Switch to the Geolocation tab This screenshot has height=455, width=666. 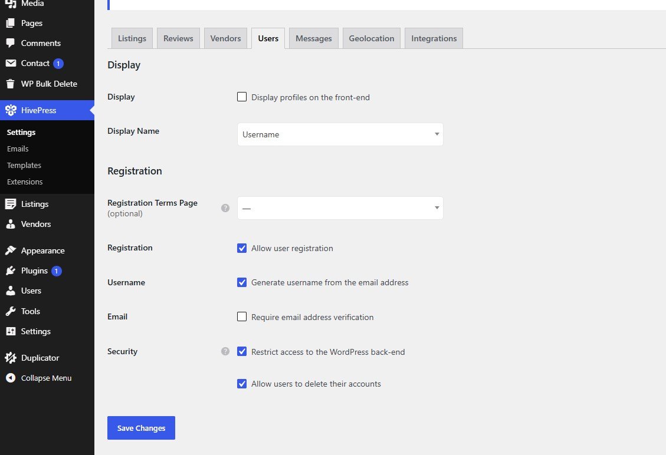pyautogui.click(x=372, y=38)
